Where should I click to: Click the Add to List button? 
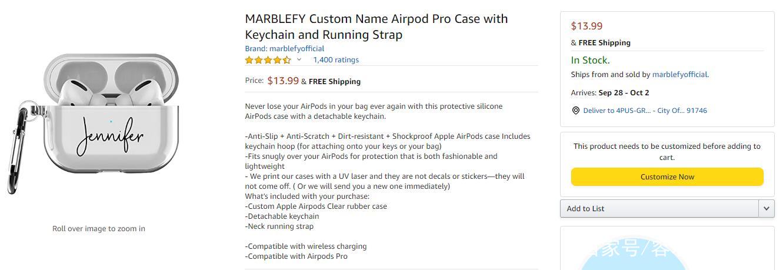659,208
